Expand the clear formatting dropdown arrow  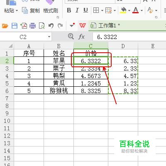(156, 10)
